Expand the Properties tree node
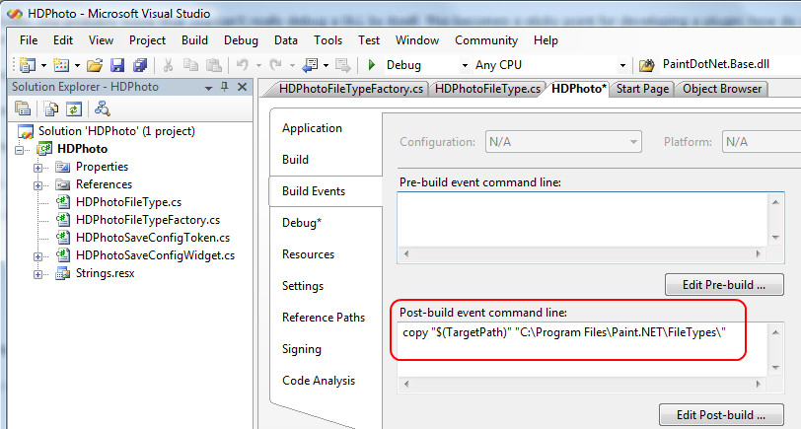Image resolution: width=801 pixels, height=429 pixels. (37, 168)
